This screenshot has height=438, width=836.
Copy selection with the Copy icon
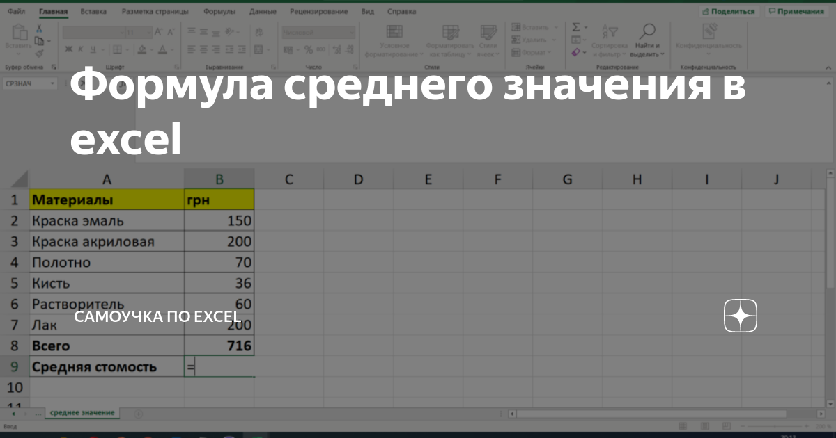coord(38,41)
